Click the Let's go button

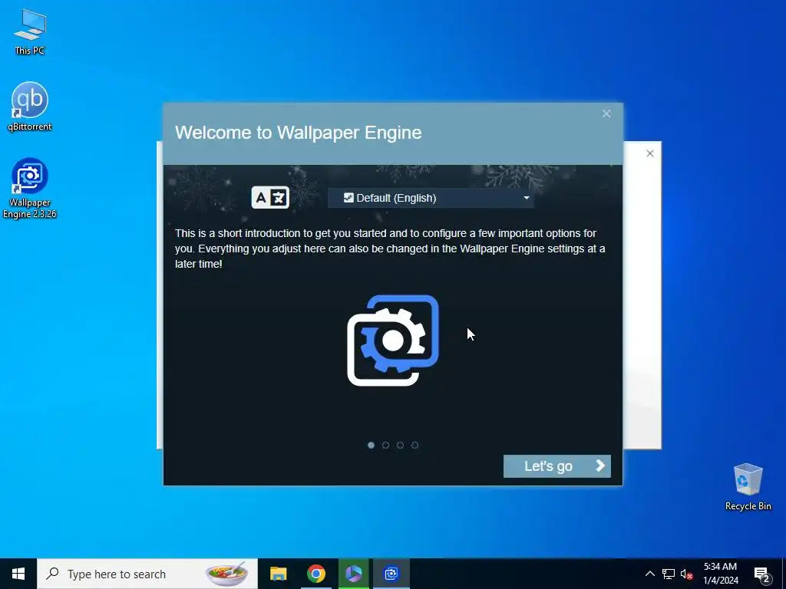(557, 466)
